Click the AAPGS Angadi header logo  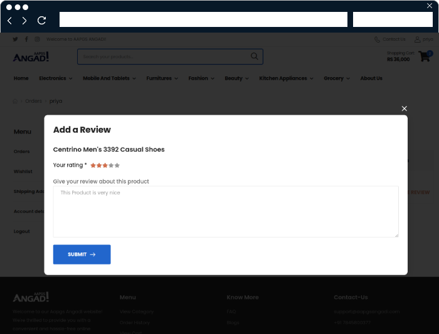point(31,57)
